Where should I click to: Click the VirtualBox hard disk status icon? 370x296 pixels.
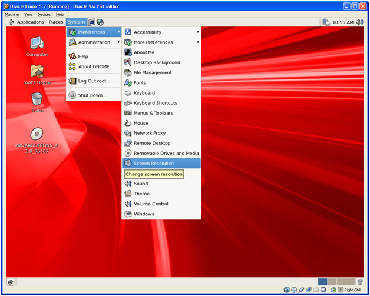287,290
